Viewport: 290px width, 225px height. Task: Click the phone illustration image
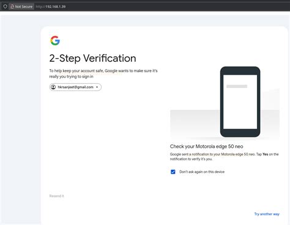click(x=240, y=101)
